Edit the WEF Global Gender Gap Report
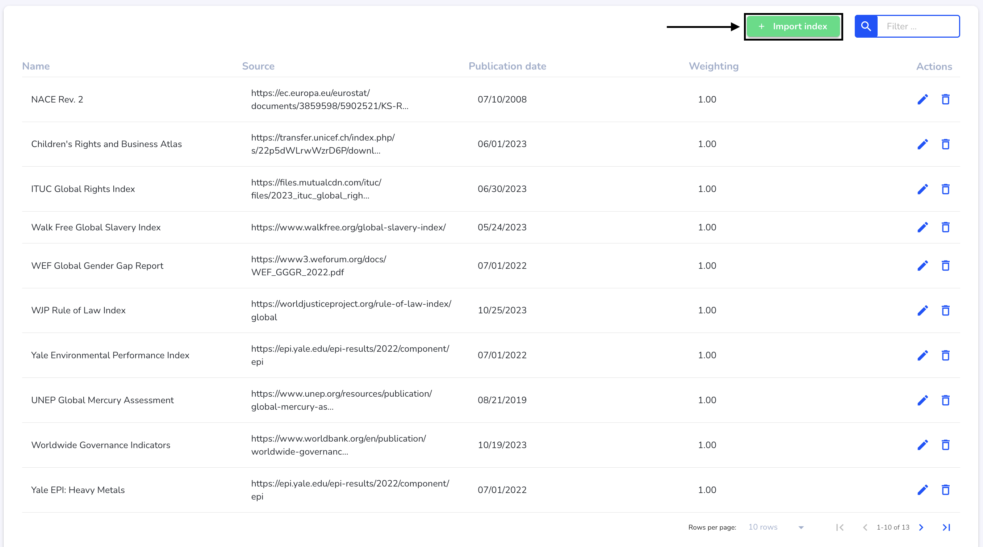The image size is (983, 547). coord(922,266)
